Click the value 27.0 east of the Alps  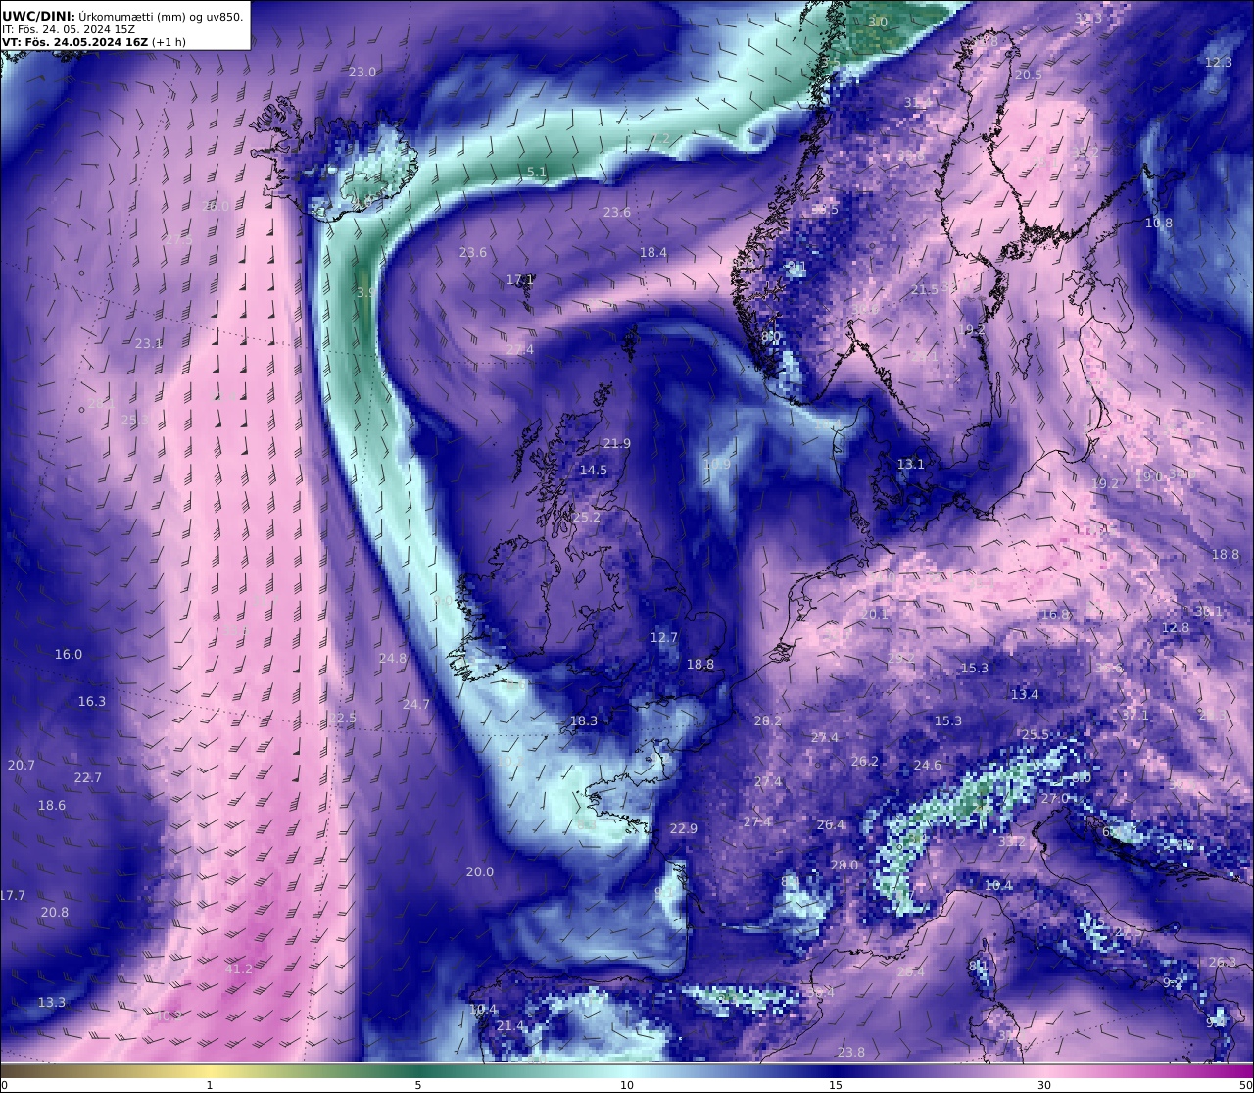pyautogui.click(x=1055, y=799)
